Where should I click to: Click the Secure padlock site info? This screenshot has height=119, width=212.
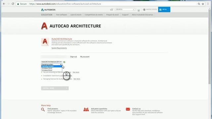[x=22, y=4]
